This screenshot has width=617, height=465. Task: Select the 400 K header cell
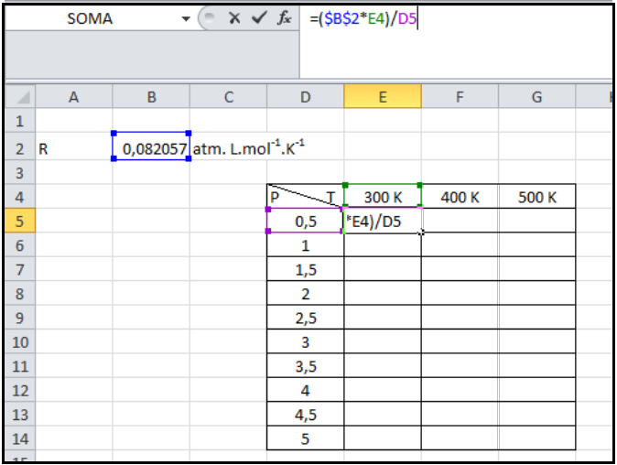[x=460, y=196]
